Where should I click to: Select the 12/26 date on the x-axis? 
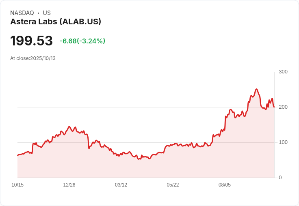pos(69,185)
